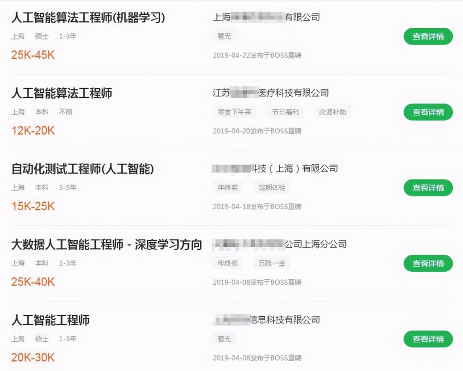Image resolution: width=463 pixels, height=371 pixels.
Task: Click the 2019-04-22发布于BOSS直聘 source line
Action: 257,55
